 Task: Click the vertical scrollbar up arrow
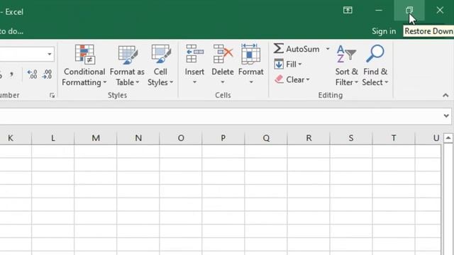(448, 138)
